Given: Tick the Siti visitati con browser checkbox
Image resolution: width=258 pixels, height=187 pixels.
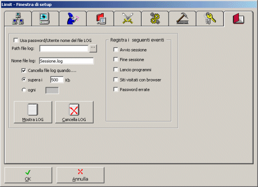Looking at the screenshot, I should coord(116,79).
